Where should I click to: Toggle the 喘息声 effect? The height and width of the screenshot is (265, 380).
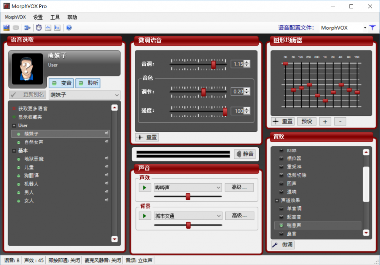281,225
